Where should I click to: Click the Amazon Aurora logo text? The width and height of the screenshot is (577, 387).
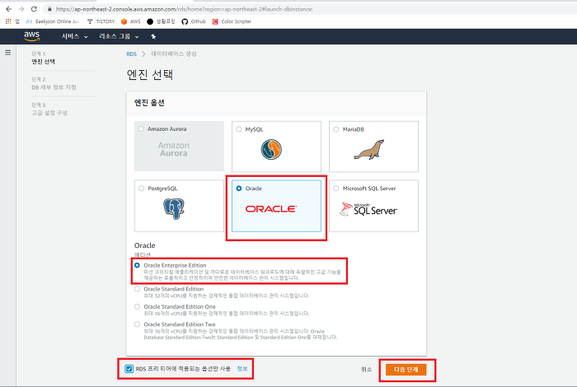point(174,149)
